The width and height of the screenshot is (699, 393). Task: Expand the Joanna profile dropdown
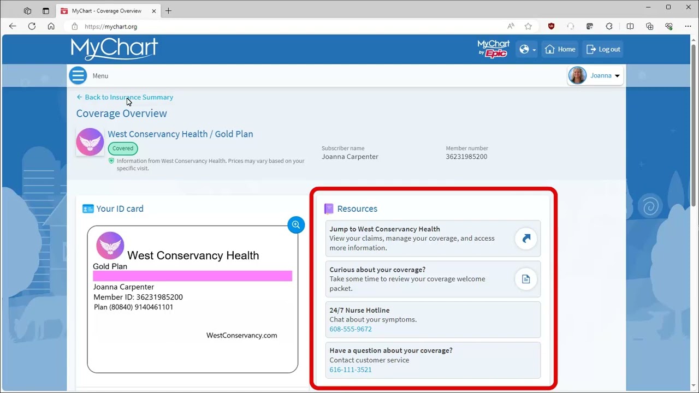[596, 75]
